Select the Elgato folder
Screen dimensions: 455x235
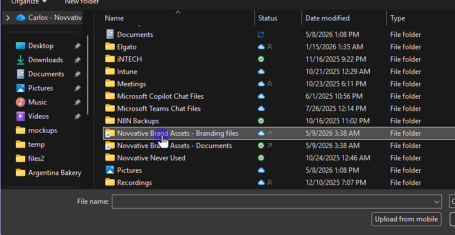279,47
